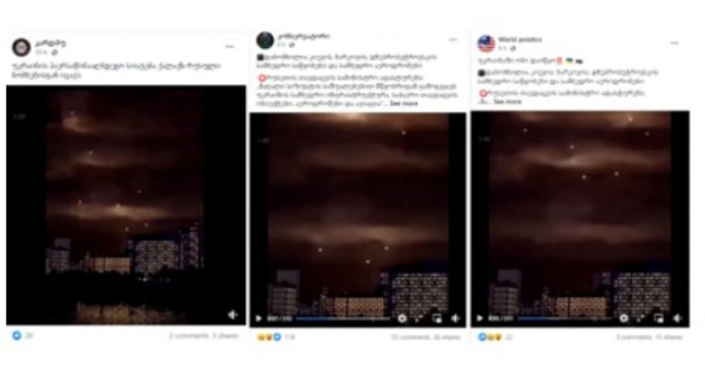Play the middle video using the play button
The width and height of the screenshot is (705, 368).
click(259, 318)
